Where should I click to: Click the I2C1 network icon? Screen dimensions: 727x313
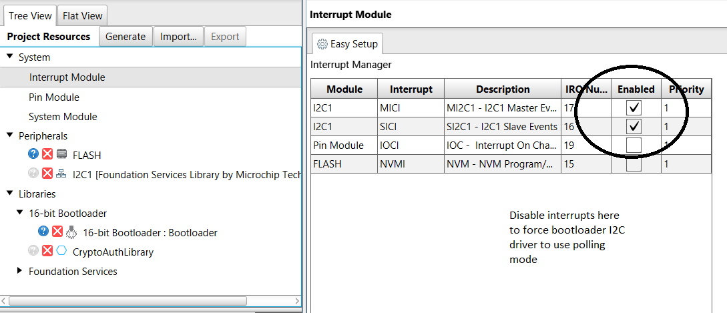pos(61,174)
